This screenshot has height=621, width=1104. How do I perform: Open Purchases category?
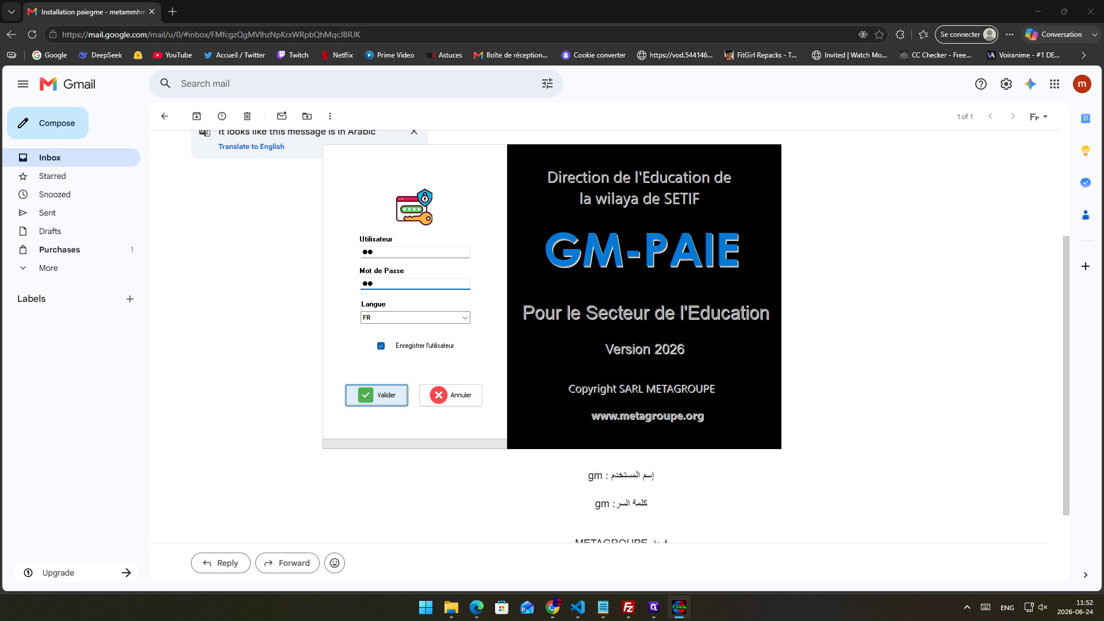71,250
